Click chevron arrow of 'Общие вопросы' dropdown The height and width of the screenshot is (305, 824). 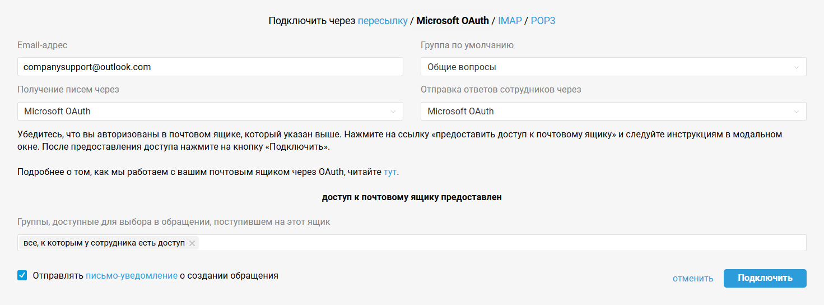click(x=796, y=67)
